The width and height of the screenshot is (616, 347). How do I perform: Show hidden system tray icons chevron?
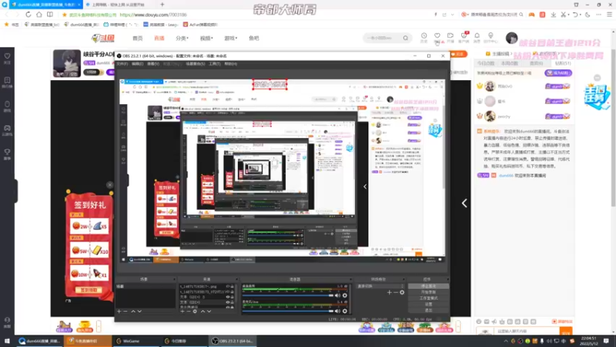point(506,341)
